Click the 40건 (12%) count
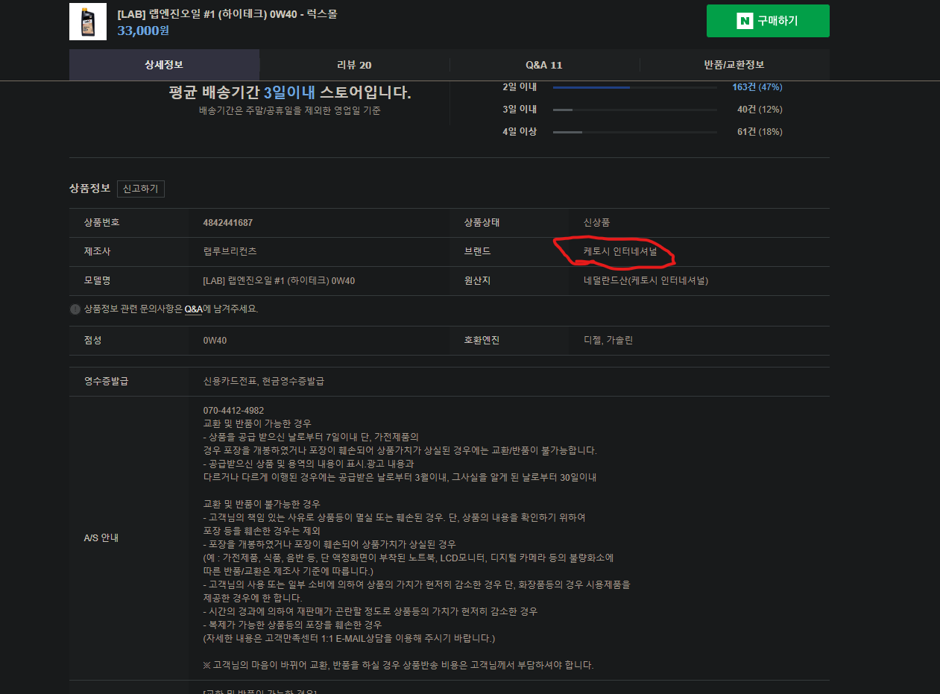 (760, 110)
